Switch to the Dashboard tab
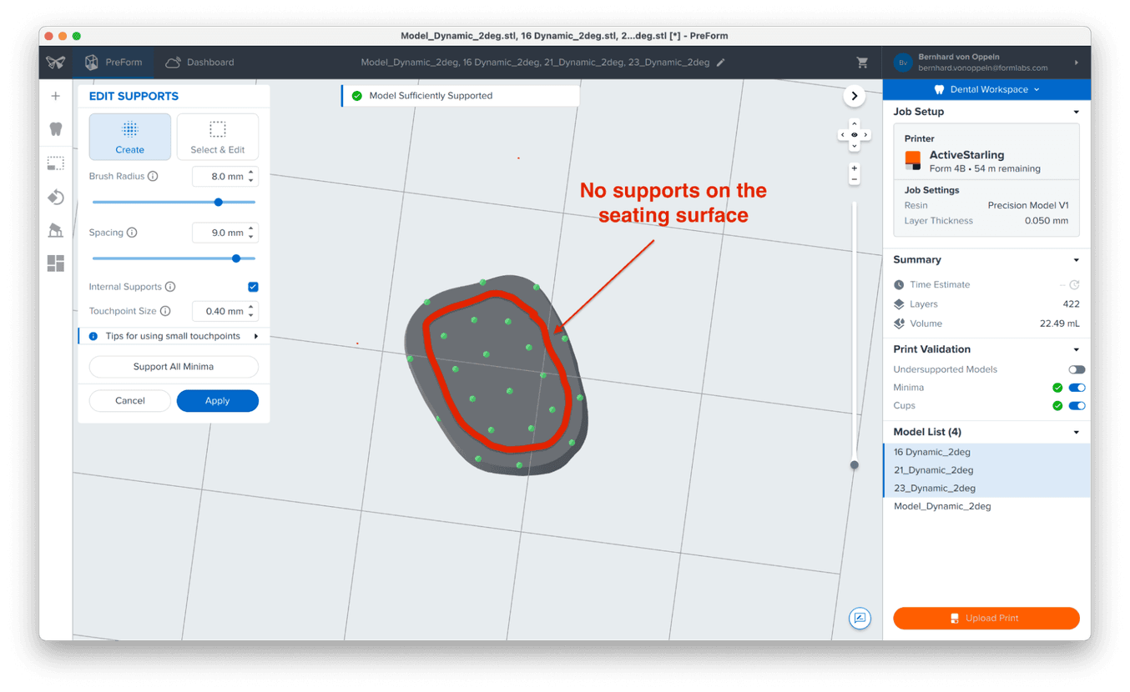Screen dimensions: 1130x692 tap(199, 63)
